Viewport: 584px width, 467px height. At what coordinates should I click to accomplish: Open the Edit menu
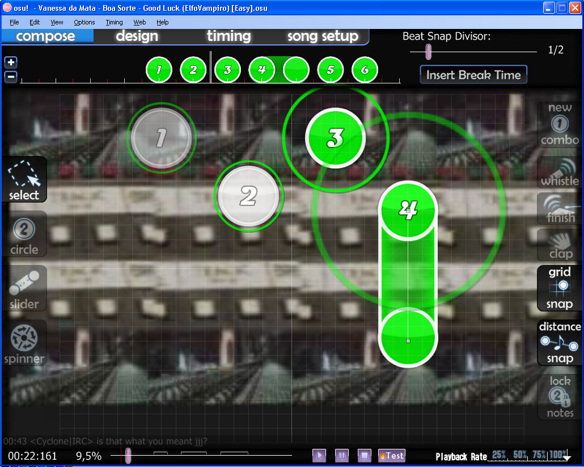coord(35,22)
